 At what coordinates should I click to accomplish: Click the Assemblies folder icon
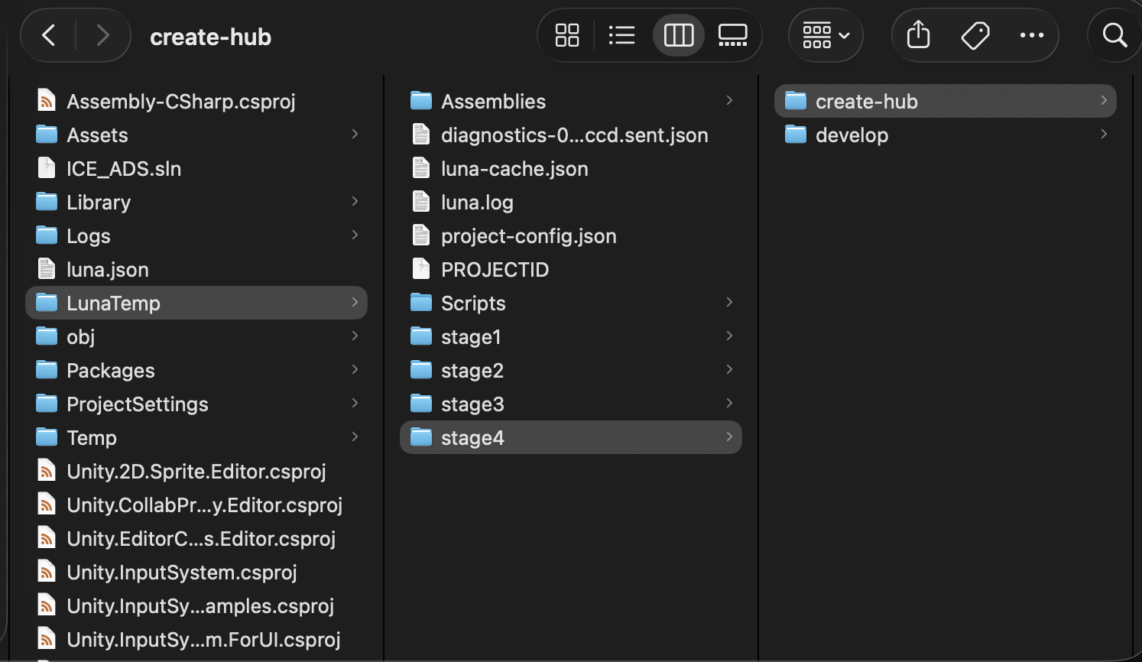click(x=421, y=101)
